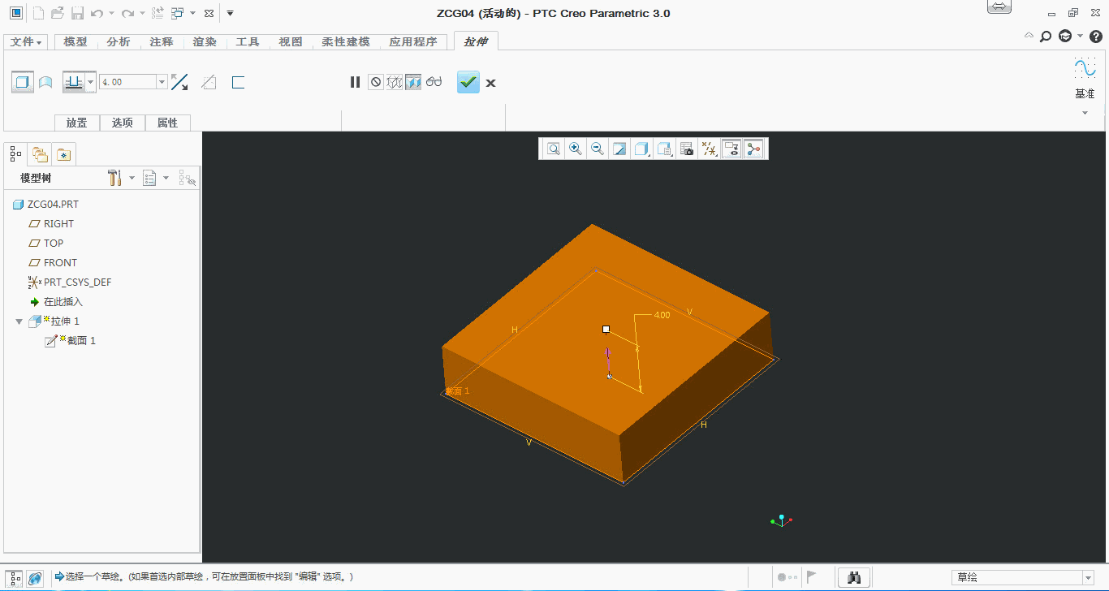Select the folder browser navigator tab
Screen dimensions: 1109x591
tap(40, 153)
